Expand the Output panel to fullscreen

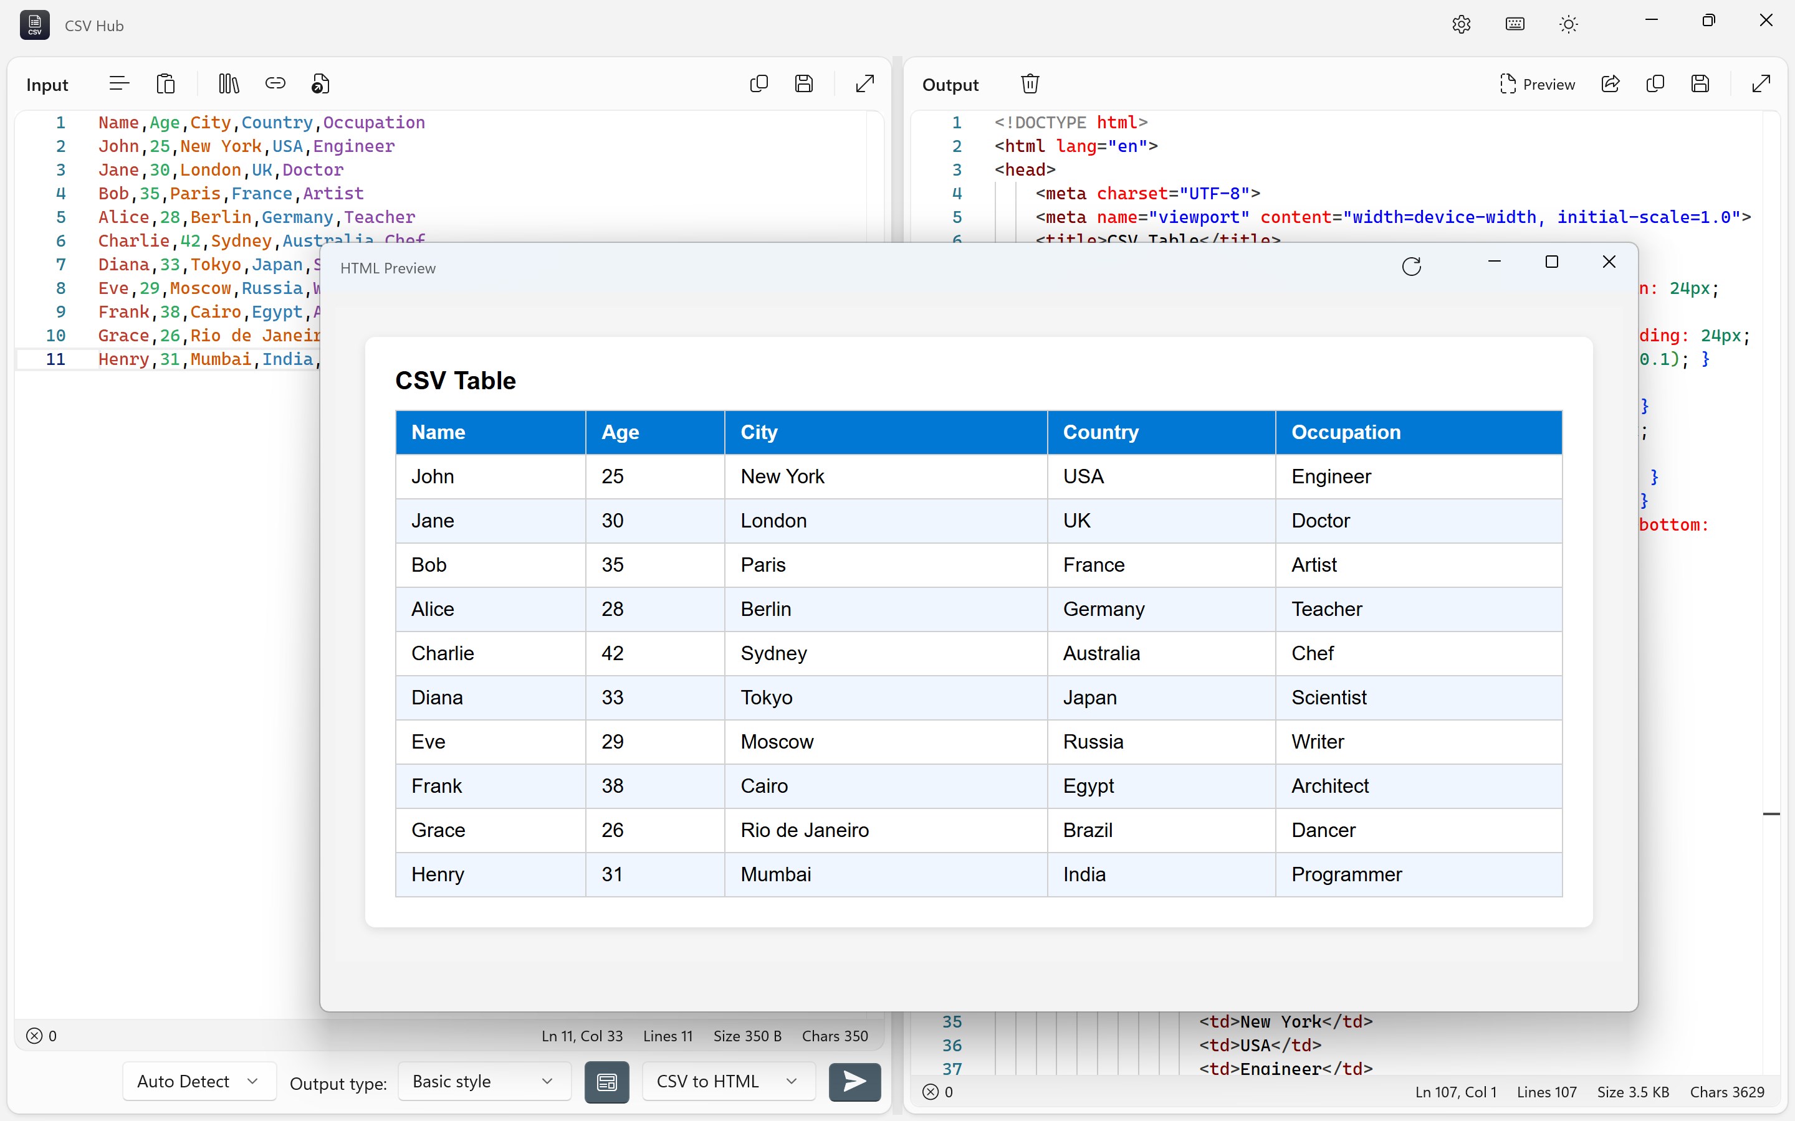point(1760,83)
